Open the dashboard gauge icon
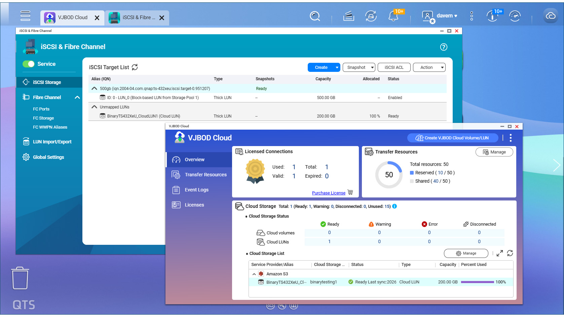 pos(515,16)
